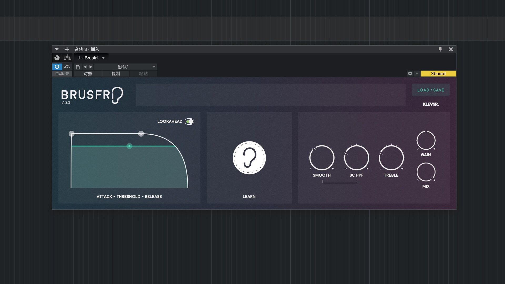This screenshot has height=284, width=505.
Task: Click the channel editor knob icon
Action: pyautogui.click(x=57, y=58)
